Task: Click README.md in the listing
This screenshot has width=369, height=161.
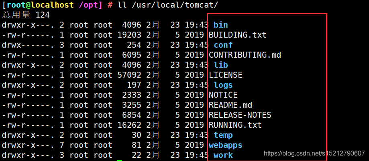Action: (x=230, y=105)
